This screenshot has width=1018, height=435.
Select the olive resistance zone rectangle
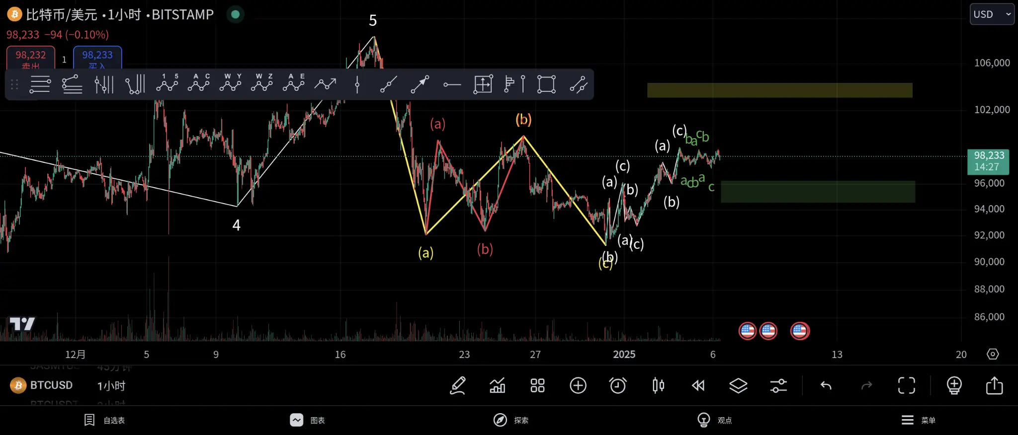pos(779,90)
